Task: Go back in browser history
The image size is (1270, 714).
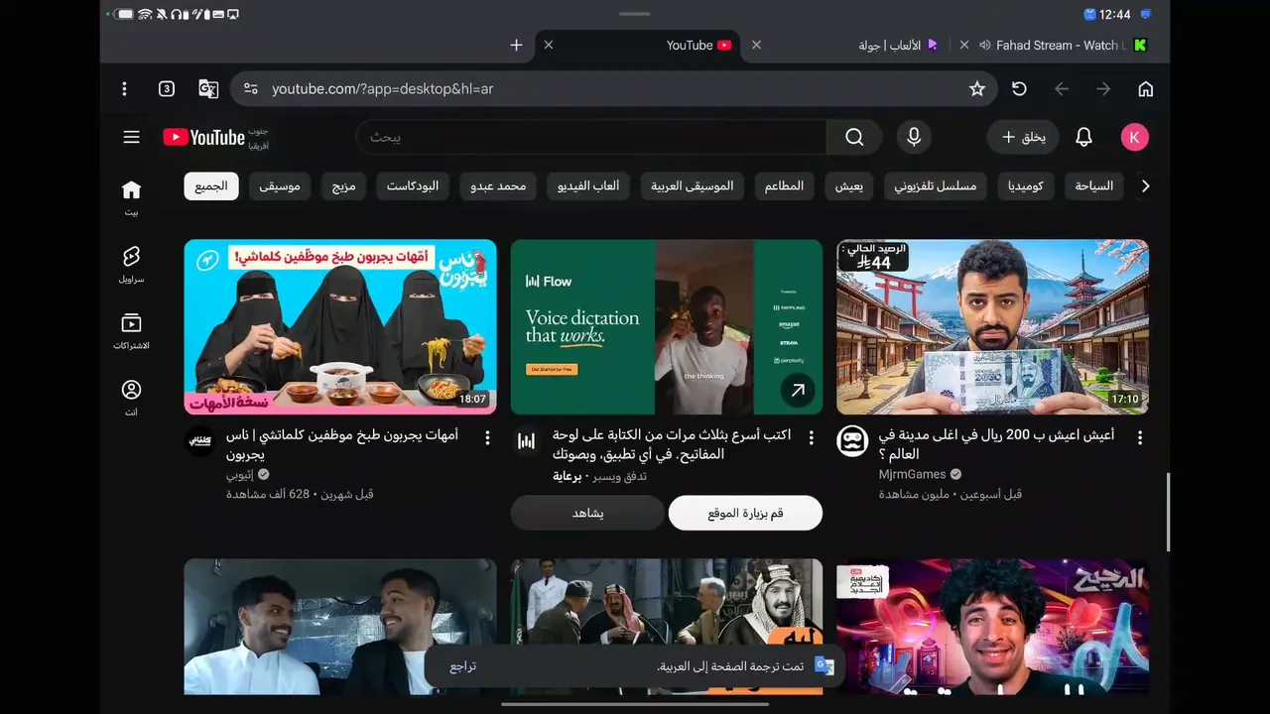Action: pos(1062,89)
